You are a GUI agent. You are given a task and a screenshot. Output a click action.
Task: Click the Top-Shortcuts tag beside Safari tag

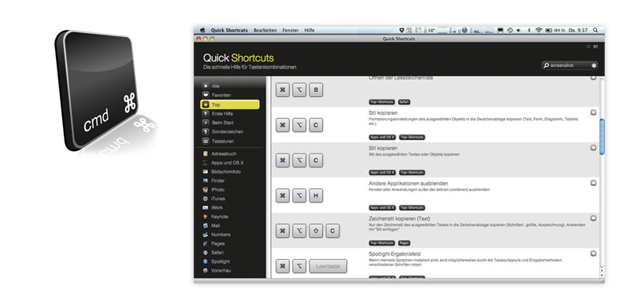[x=382, y=102]
